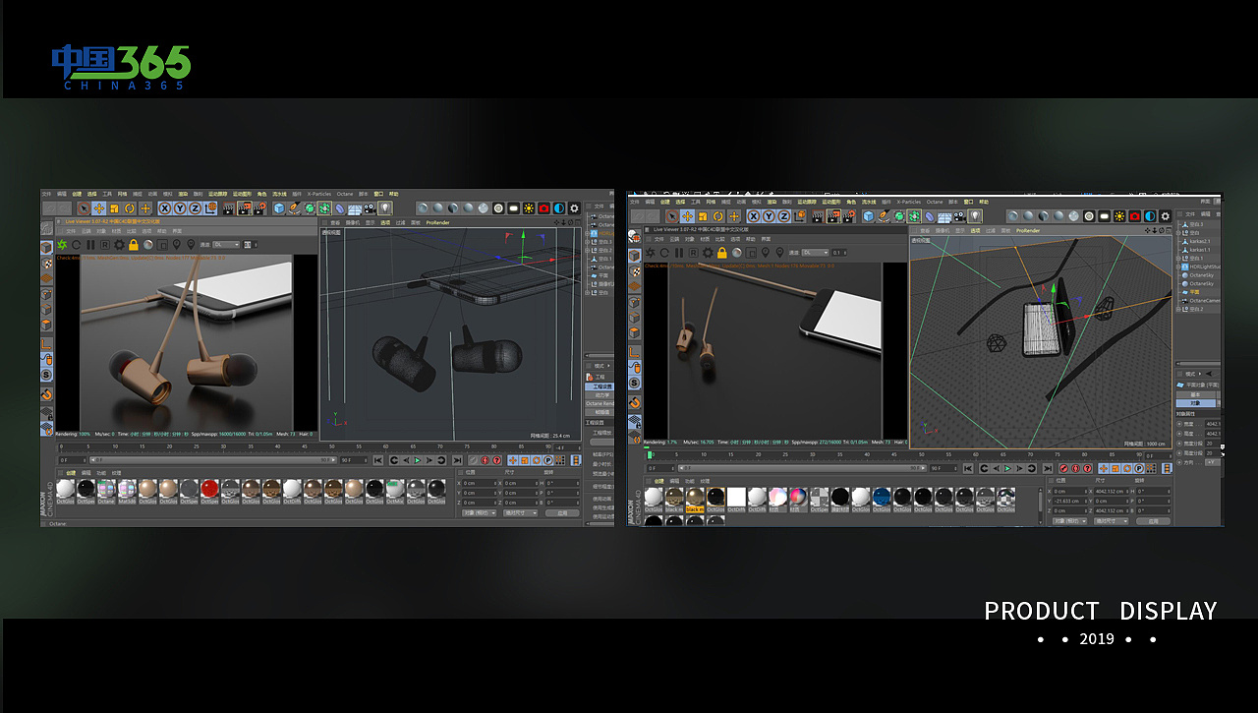Toggle X axis lock in right C4D window
The width and height of the screenshot is (1258, 713).
[755, 215]
